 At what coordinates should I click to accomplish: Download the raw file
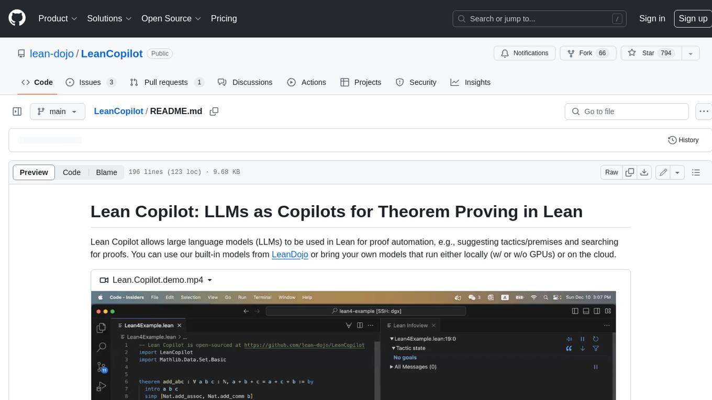[x=644, y=172]
